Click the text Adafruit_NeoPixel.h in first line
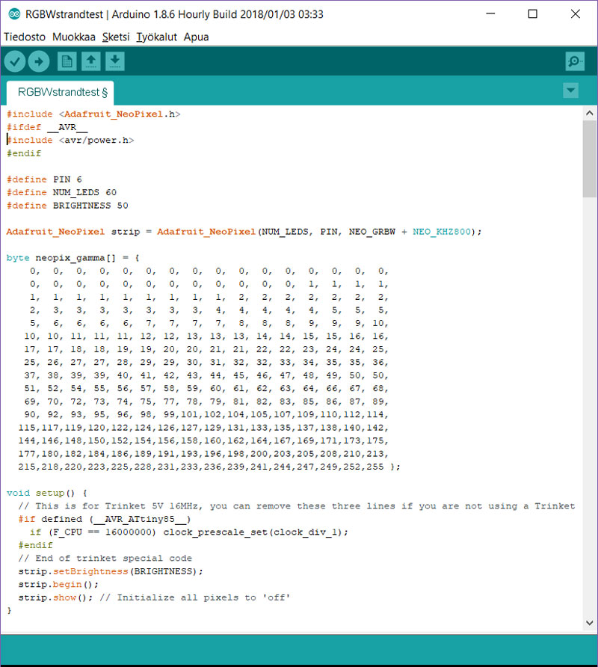Screen dimensions: 598x667 coord(119,114)
